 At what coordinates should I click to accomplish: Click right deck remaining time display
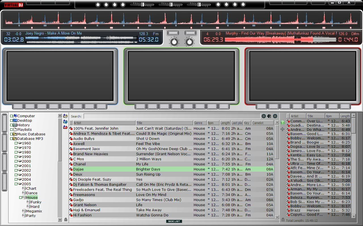348,40
